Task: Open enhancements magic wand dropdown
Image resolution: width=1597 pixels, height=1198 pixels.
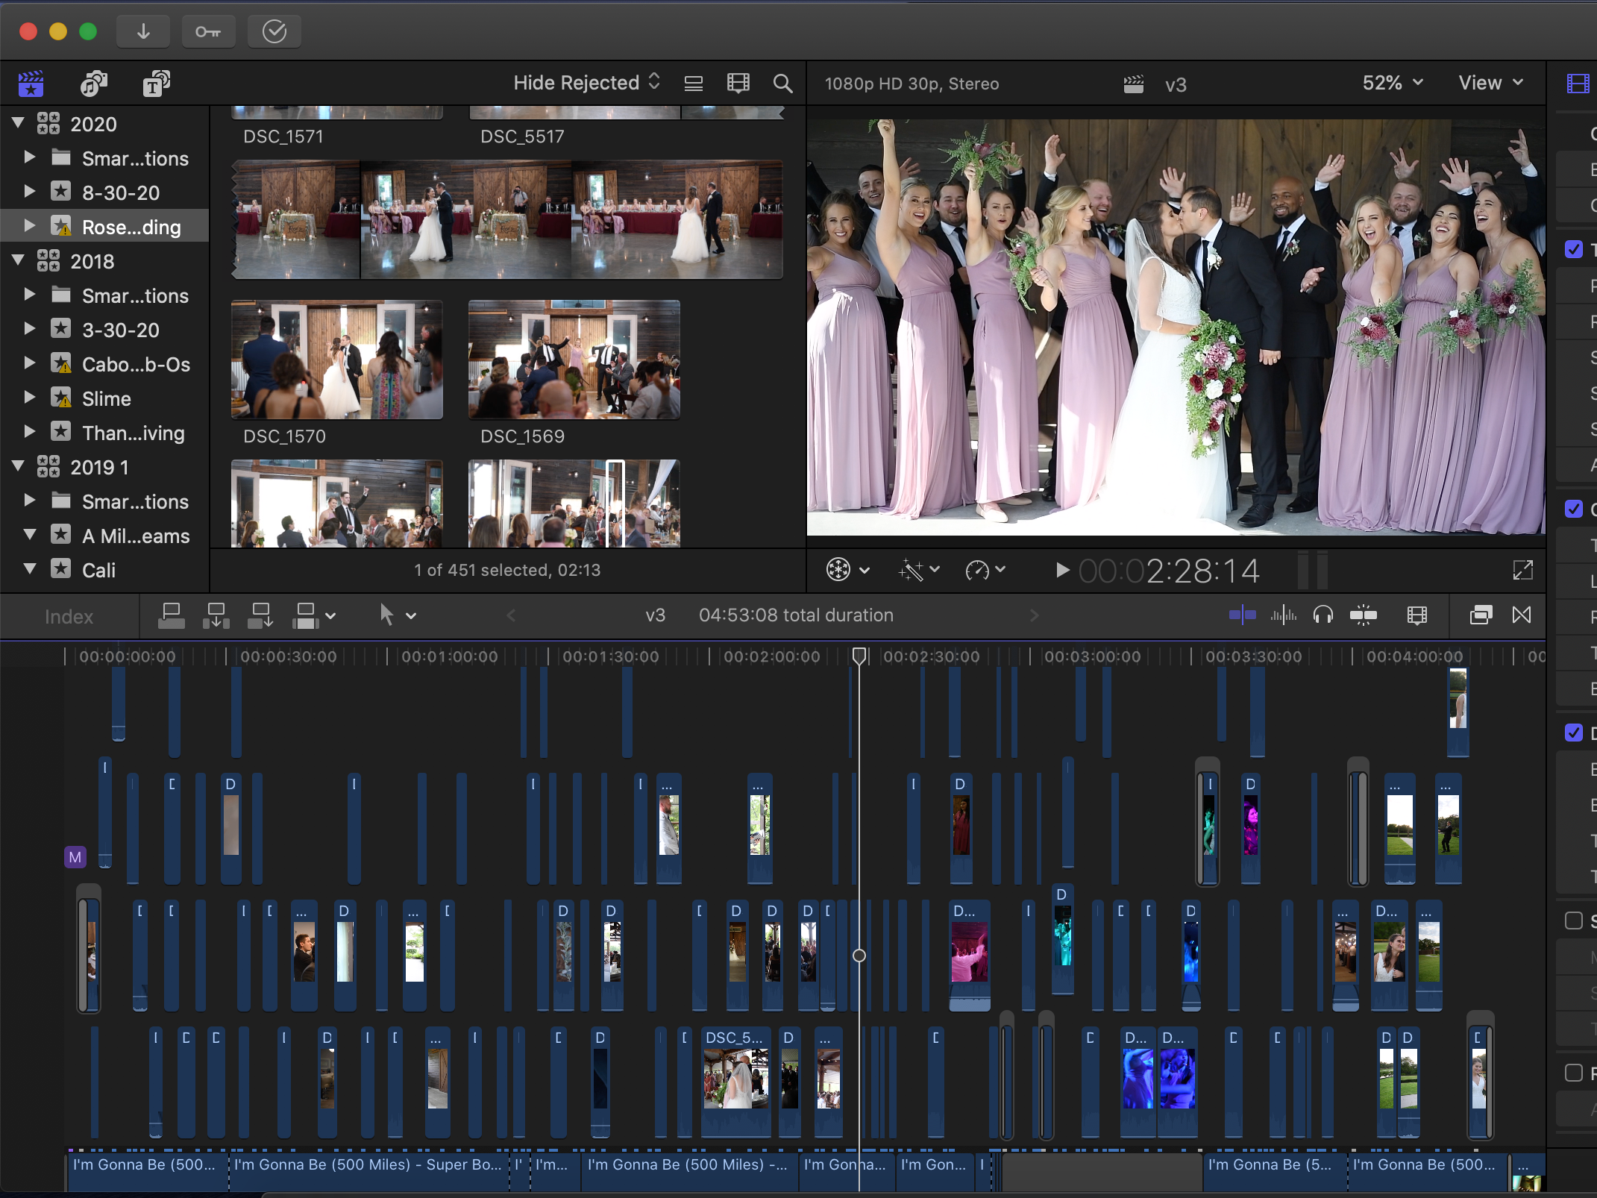Action: (x=919, y=571)
